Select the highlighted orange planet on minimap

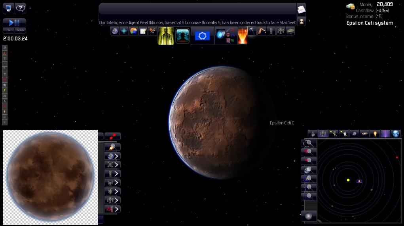click(x=359, y=181)
